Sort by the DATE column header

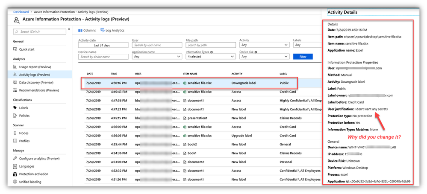coord(90,74)
